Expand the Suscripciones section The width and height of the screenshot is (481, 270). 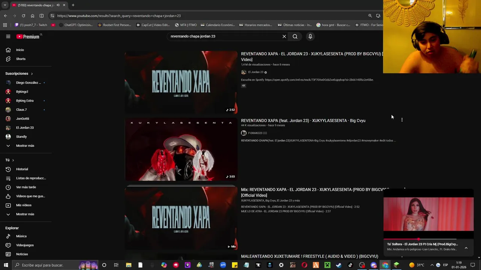(x=19, y=73)
